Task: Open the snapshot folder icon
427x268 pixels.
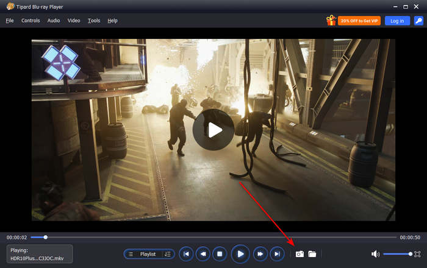Action: tap(312, 254)
